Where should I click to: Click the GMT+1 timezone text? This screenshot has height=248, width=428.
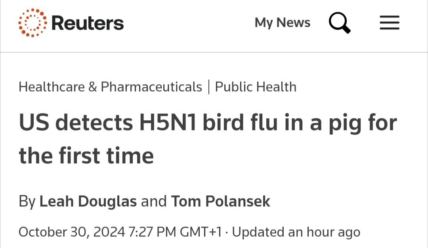(x=201, y=232)
